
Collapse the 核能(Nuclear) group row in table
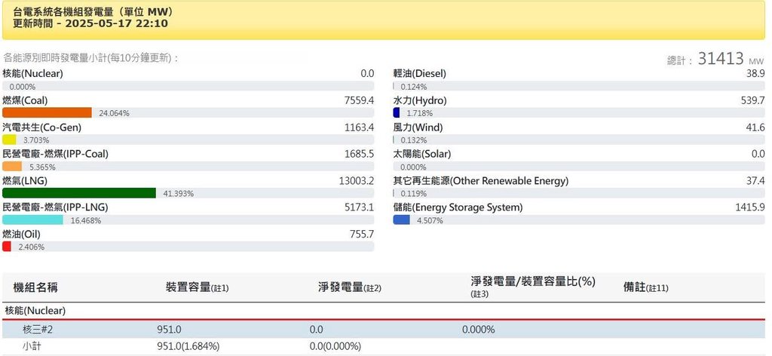(35, 310)
